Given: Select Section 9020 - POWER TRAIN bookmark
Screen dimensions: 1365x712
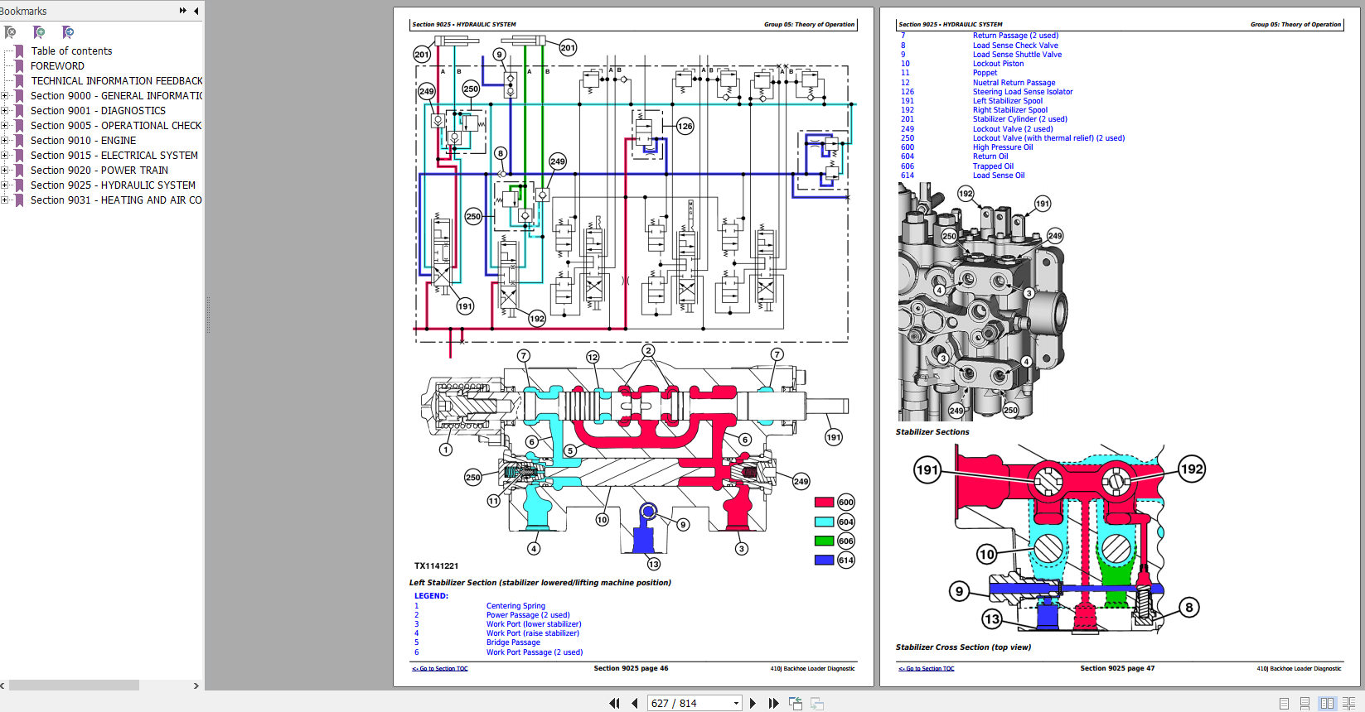Looking at the screenshot, I should coord(99,171).
